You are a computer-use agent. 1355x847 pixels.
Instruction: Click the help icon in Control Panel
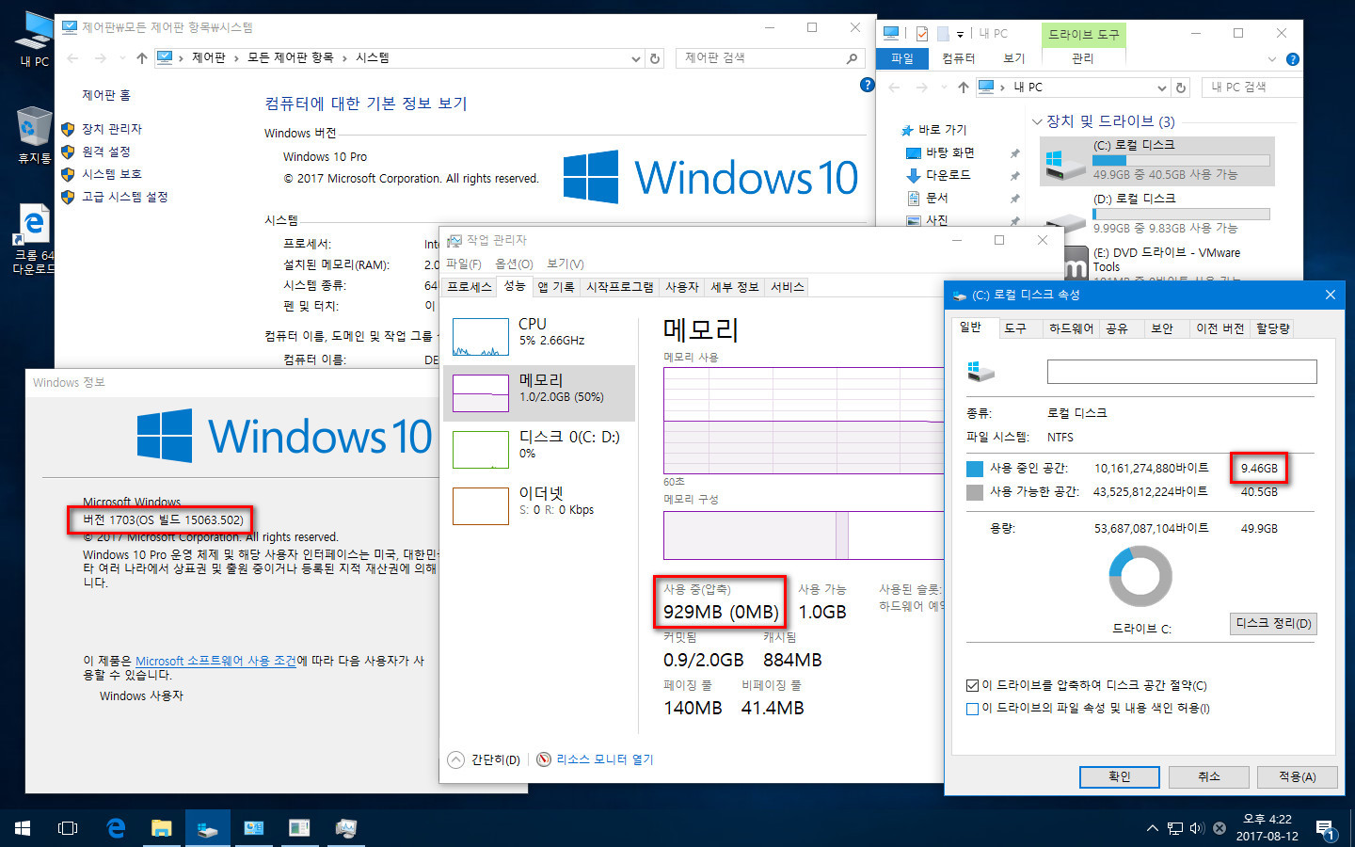pyautogui.click(x=868, y=85)
